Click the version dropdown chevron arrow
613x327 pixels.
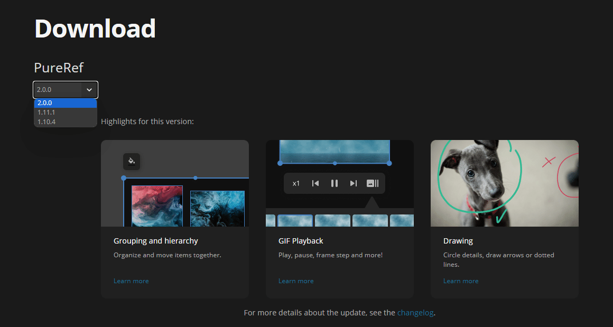pyautogui.click(x=89, y=90)
